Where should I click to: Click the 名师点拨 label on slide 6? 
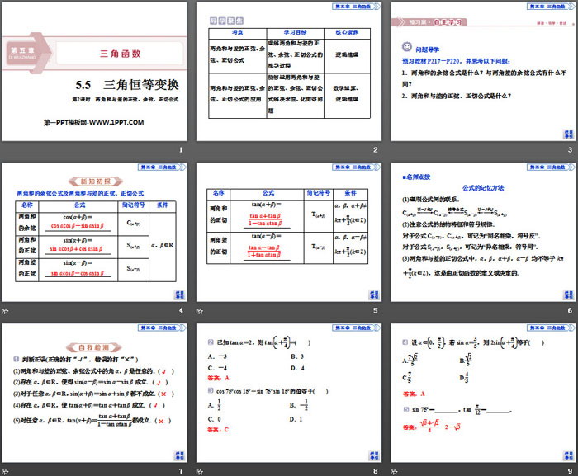tap(416, 177)
